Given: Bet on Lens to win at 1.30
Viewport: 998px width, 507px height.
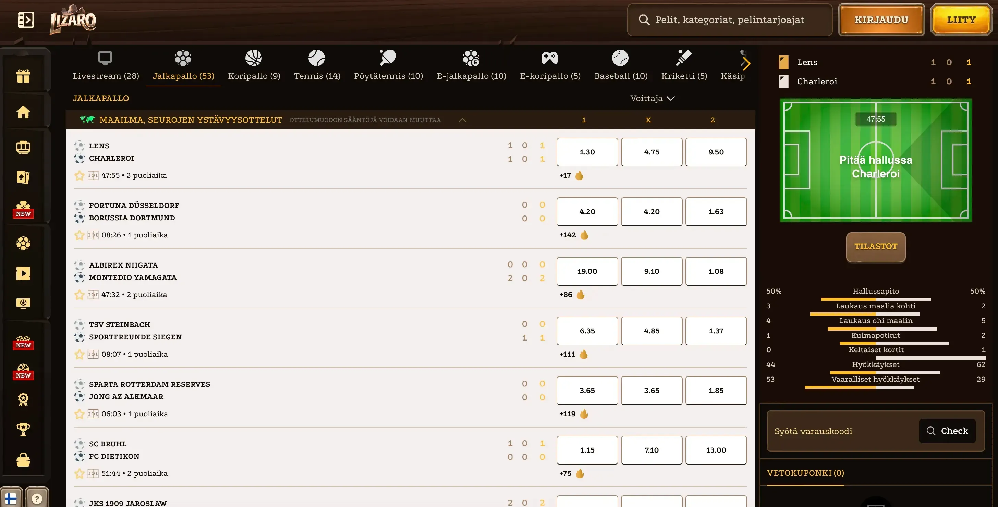Looking at the screenshot, I should coord(587,152).
